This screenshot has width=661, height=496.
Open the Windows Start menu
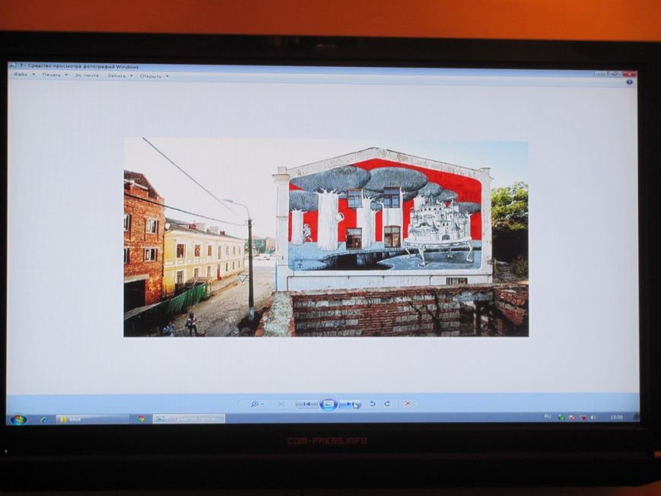[x=18, y=419]
